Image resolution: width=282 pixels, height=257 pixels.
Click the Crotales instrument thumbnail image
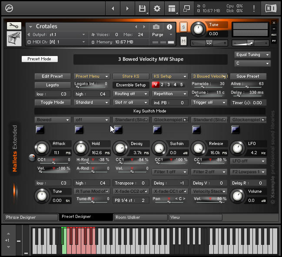pyautogui.click(x=14, y=39)
